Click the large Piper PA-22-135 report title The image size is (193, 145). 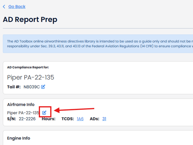click(x=30, y=77)
